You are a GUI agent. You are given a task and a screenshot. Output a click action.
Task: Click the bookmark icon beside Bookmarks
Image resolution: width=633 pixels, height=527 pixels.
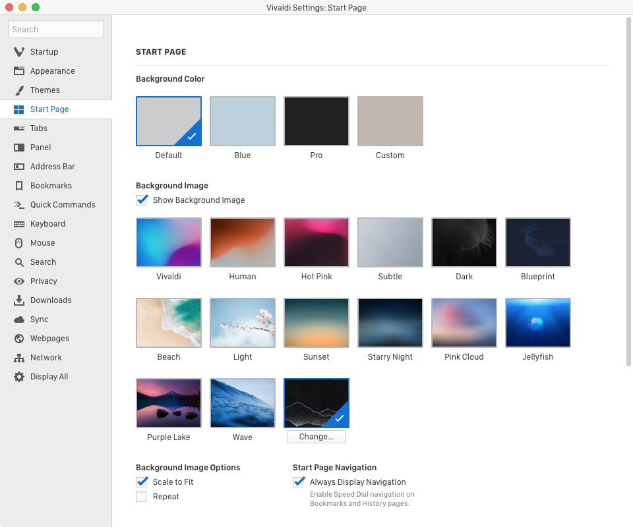[x=19, y=186]
